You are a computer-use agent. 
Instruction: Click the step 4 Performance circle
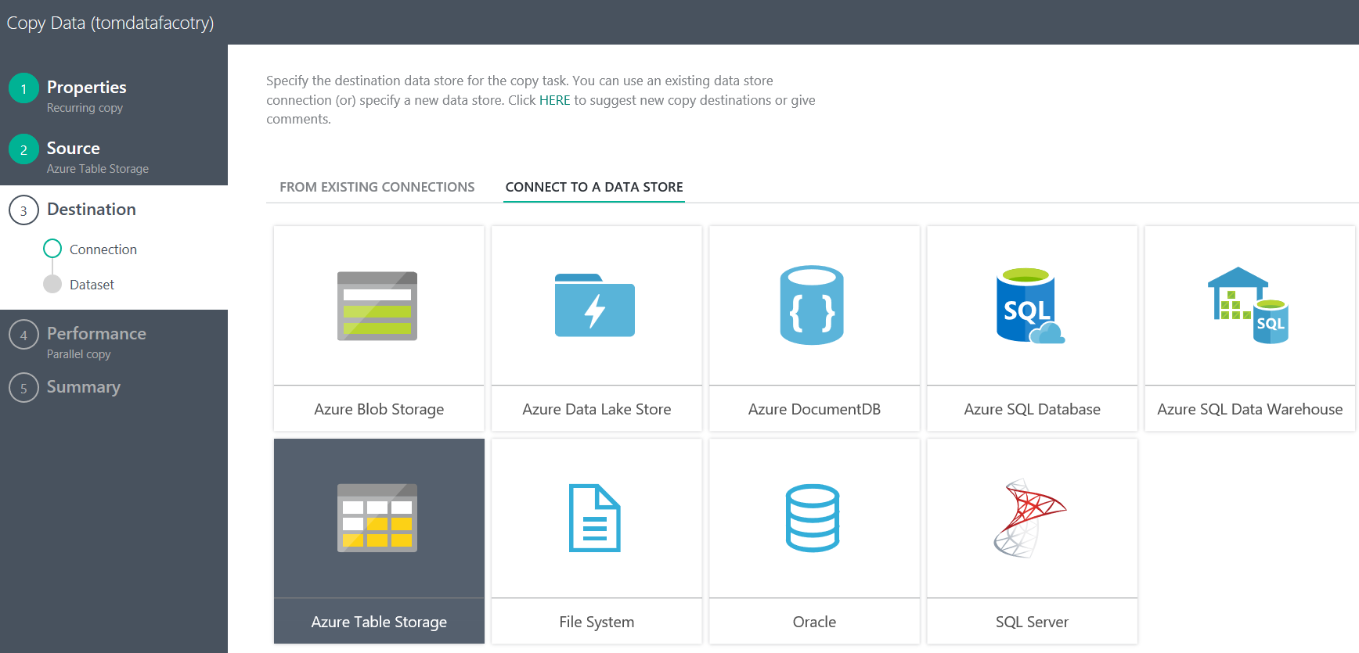(x=23, y=335)
